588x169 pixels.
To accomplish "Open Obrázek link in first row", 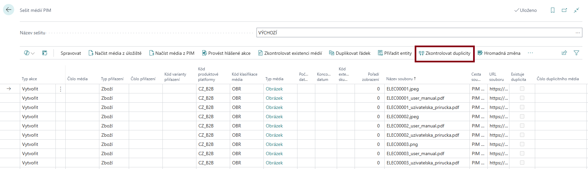I will (x=274, y=89).
